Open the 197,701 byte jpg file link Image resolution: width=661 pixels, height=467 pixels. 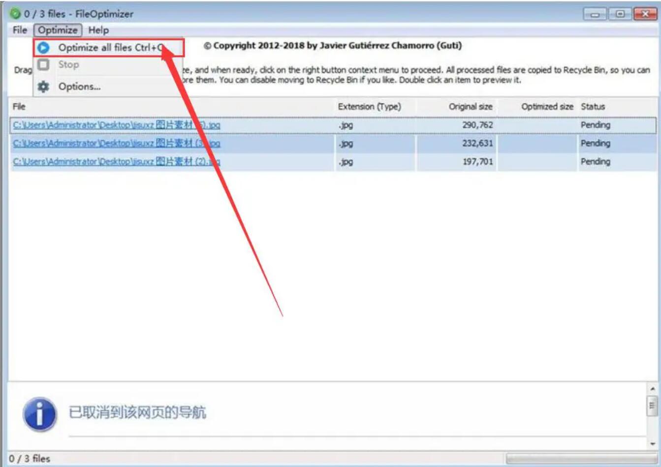[x=117, y=161]
